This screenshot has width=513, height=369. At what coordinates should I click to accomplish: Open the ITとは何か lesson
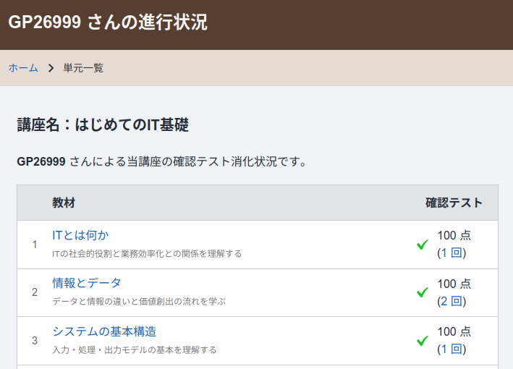click(x=80, y=235)
